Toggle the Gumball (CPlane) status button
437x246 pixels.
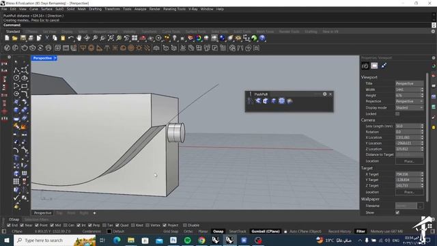[x=266, y=232]
